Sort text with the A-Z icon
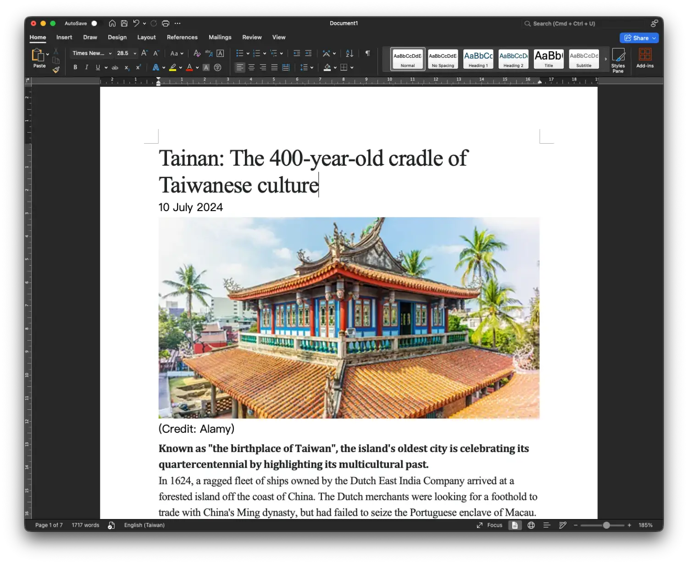The width and height of the screenshot is (688, 564). [350, 53]
